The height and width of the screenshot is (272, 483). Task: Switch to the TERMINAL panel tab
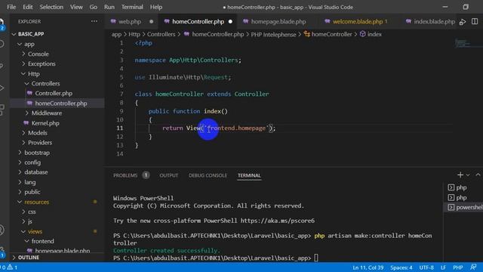(x=249, y=175)
